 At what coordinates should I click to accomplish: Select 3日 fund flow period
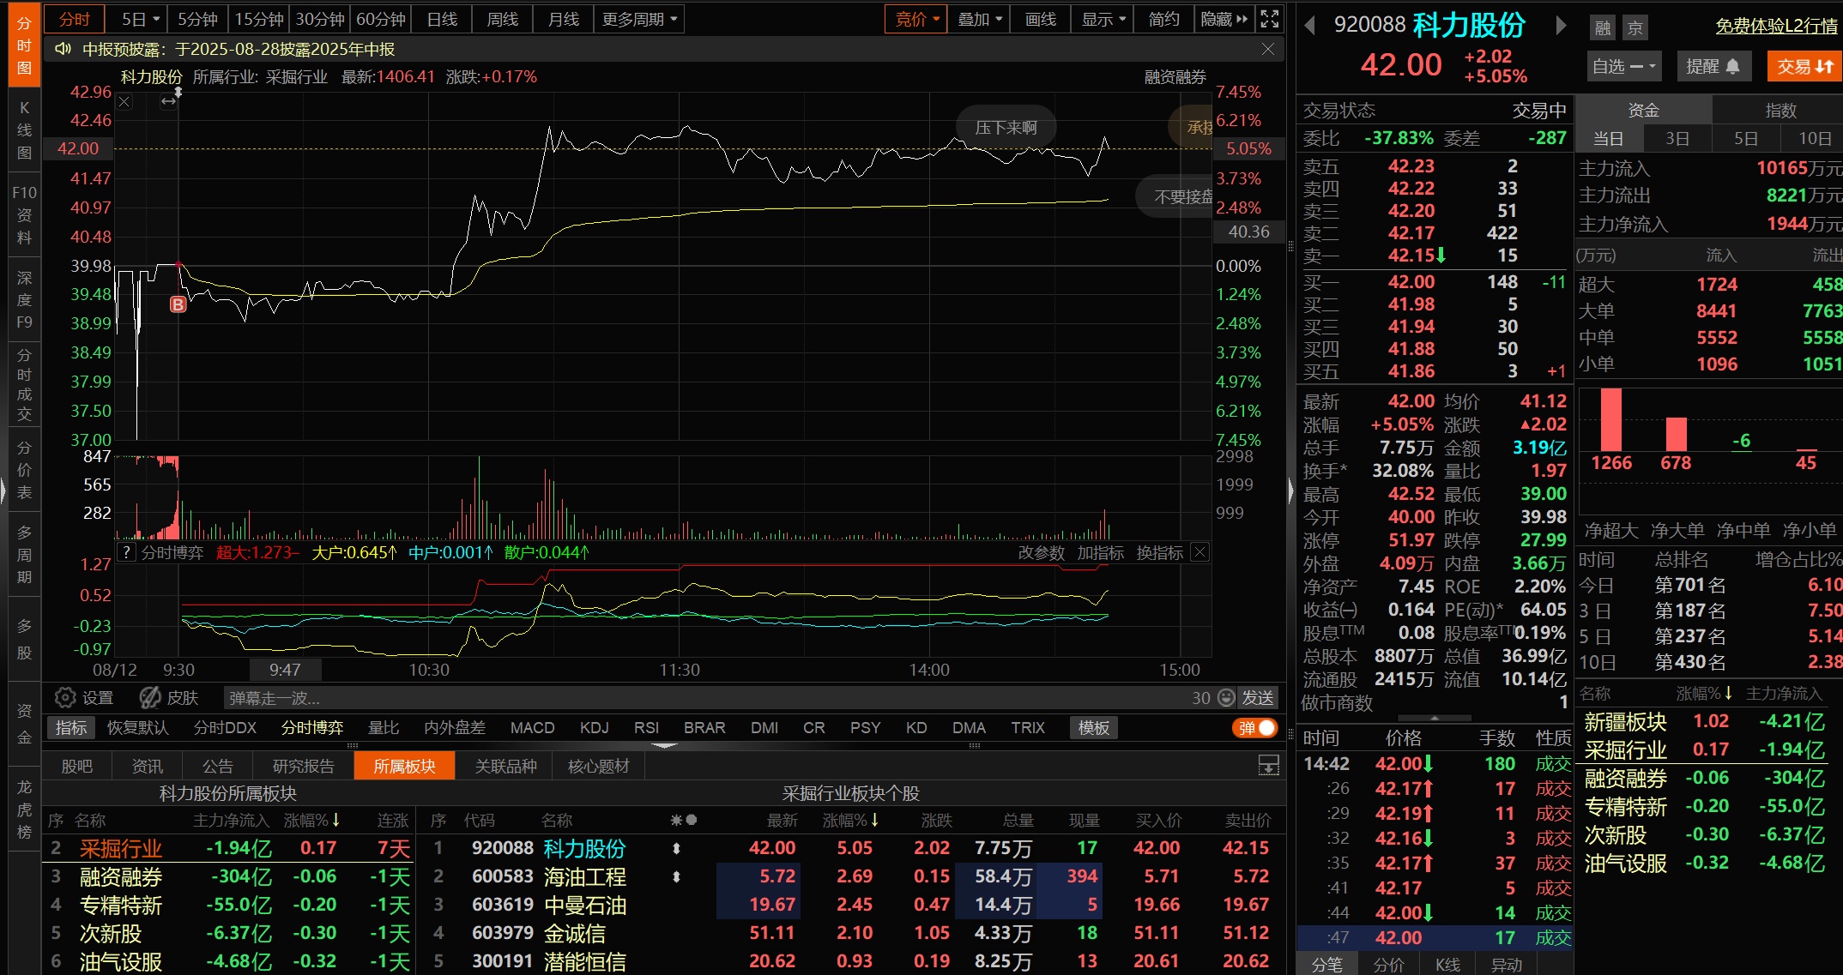pyautogui.click(x=1677, y=138)
